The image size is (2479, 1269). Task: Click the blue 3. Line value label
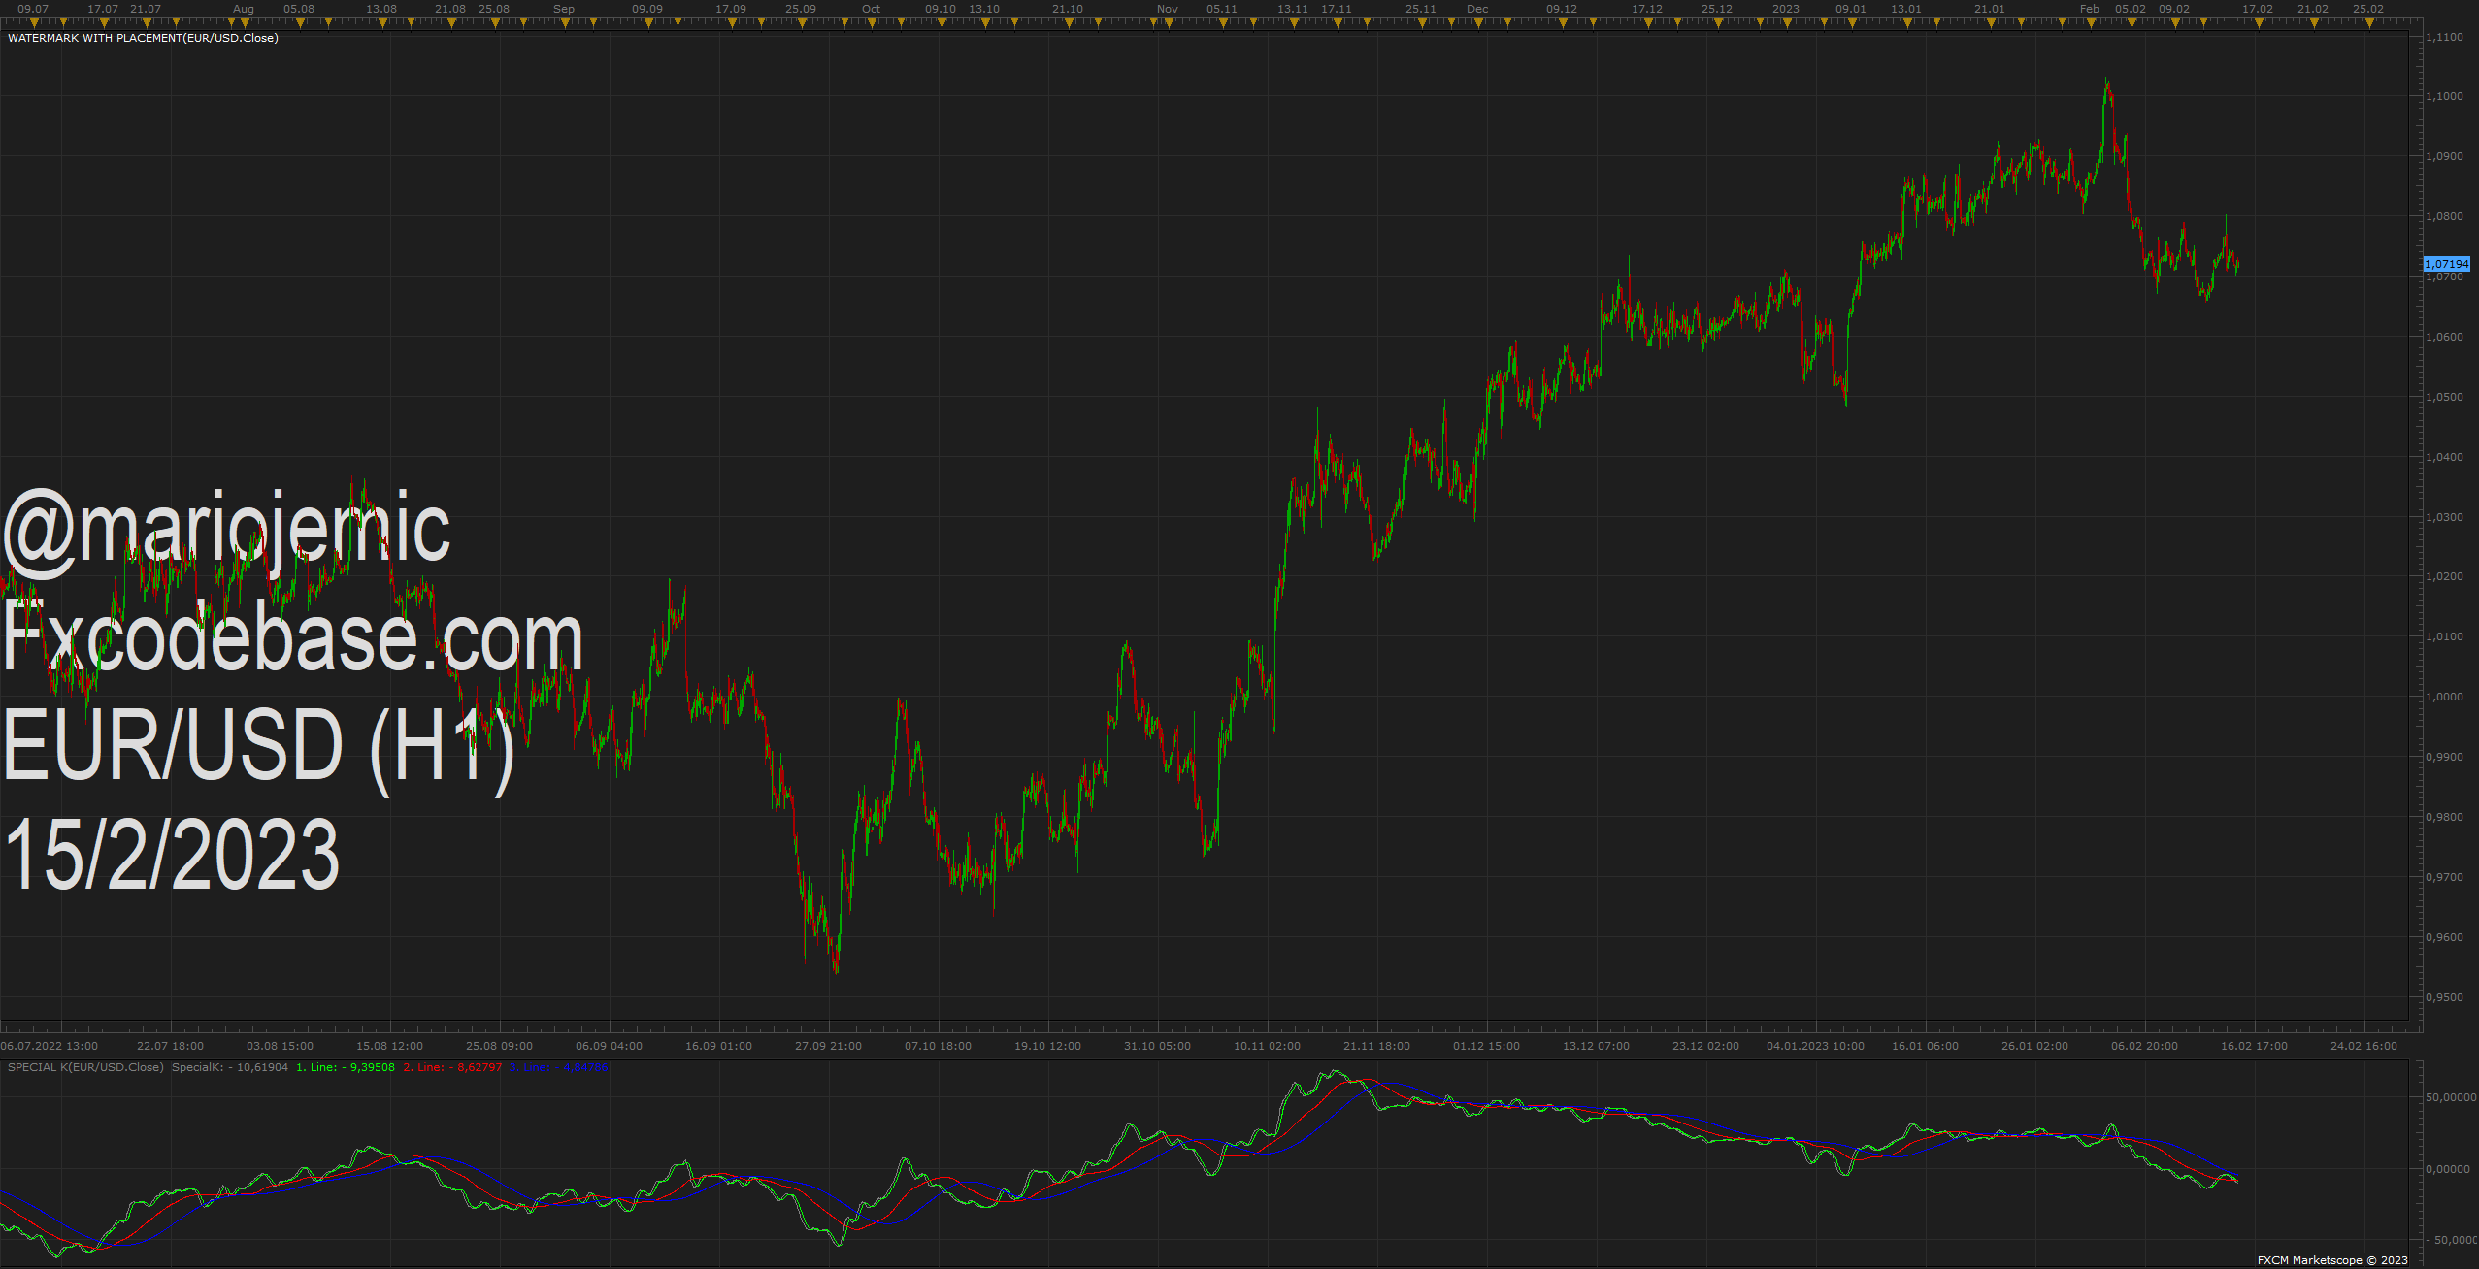[x=560, y=1067]
